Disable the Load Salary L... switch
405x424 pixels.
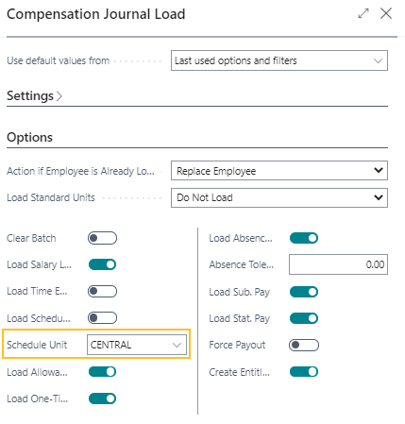coord(102,264)
